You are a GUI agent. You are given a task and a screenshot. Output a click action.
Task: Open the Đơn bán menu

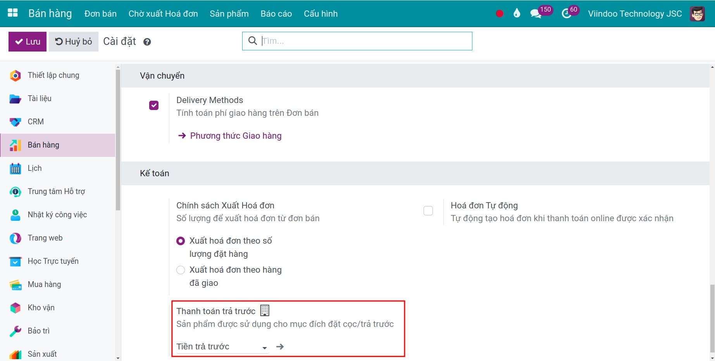(100, 14)
